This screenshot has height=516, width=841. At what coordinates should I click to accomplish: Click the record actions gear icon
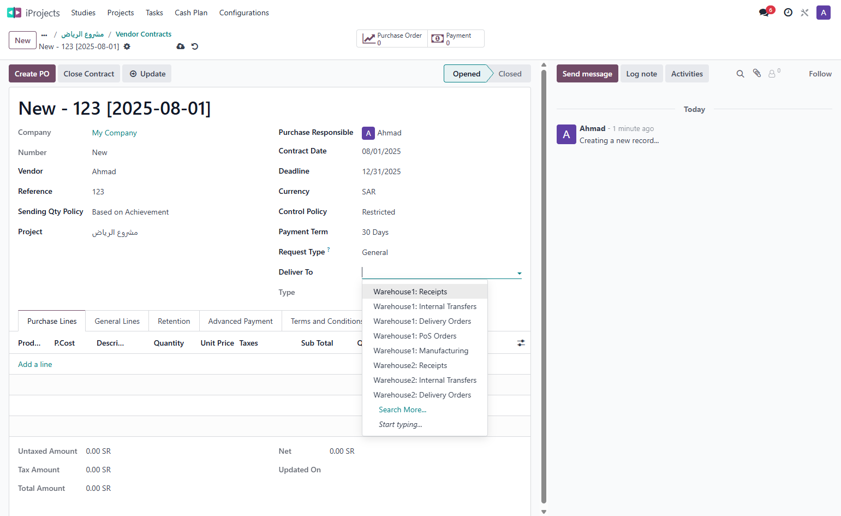(x=127, y=46)
